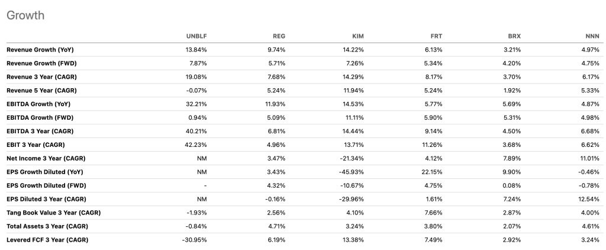Select Tang Book Value 3 Year label
Viewport: 606px width, 250px height.
tap(54, 213)
